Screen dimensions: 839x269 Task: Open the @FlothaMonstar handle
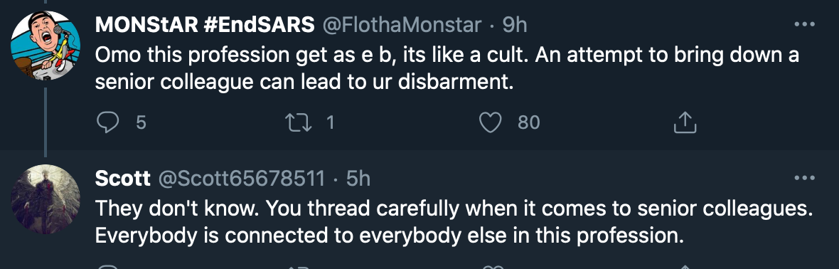pos(400,25)
